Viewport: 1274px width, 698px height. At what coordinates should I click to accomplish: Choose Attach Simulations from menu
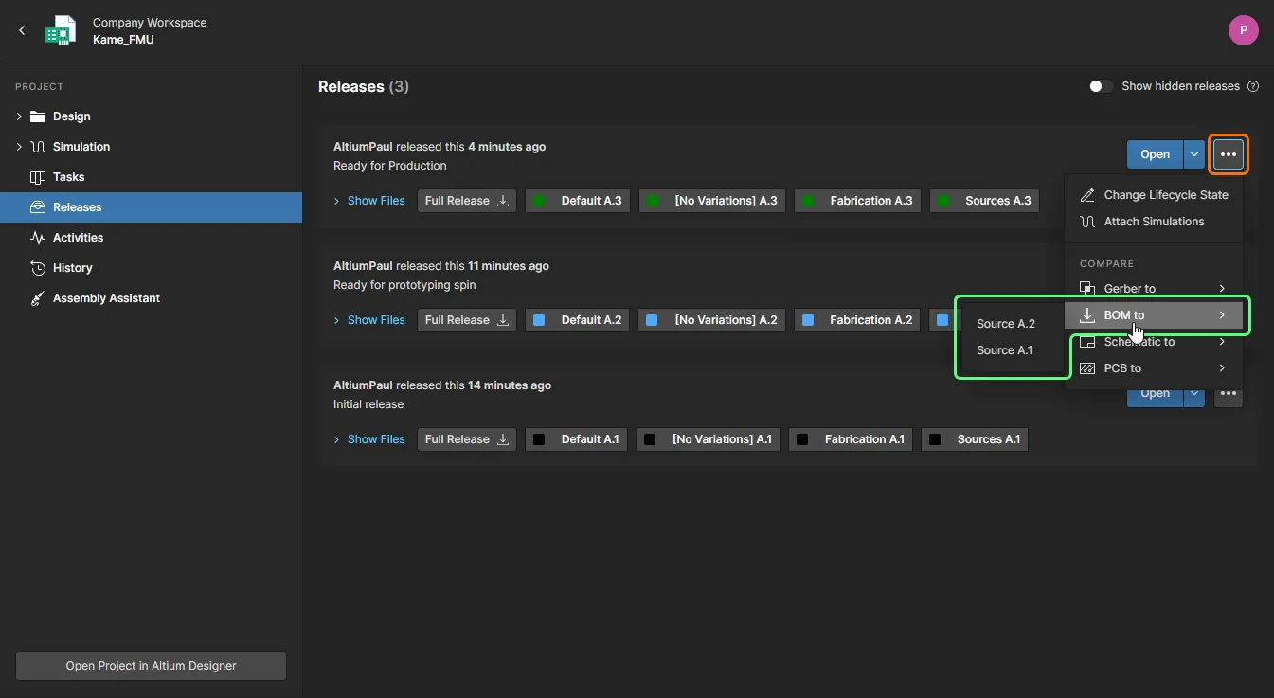(1154, 222)
